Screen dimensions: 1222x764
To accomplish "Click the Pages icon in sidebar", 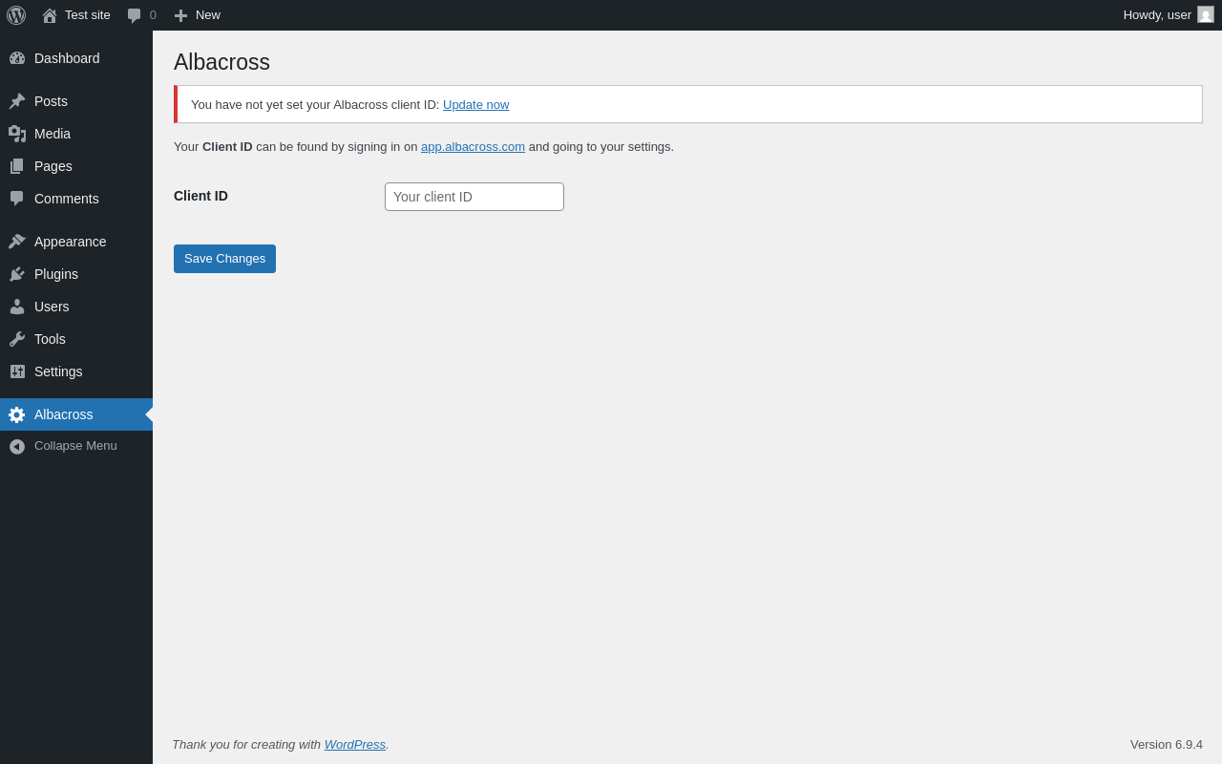I will click(x=17, y=166).
